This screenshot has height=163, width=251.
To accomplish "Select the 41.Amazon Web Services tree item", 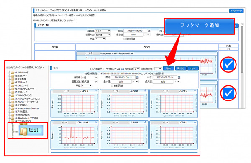I will [27, 108].
